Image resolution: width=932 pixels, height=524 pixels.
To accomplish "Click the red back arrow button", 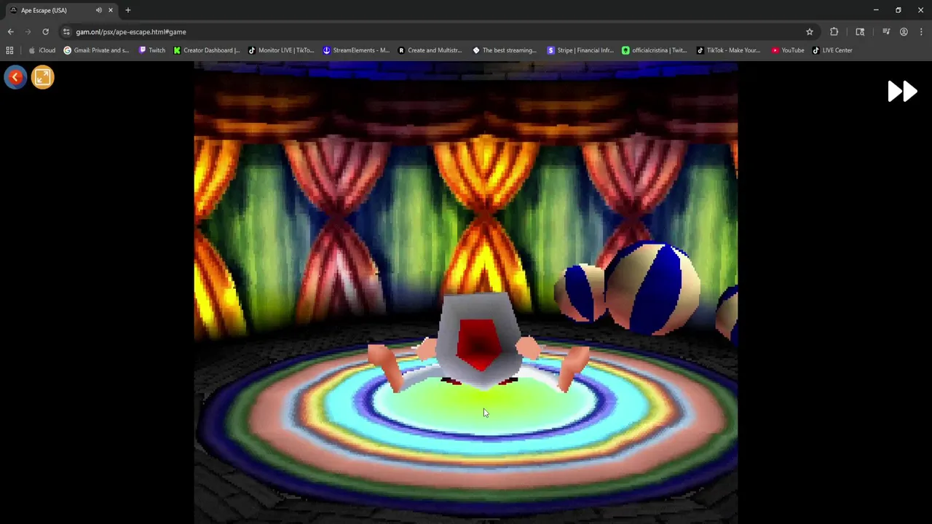I will click(x=15, y=77).
